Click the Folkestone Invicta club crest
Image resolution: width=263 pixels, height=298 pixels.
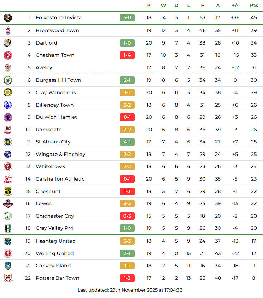(x=8, y=17)
